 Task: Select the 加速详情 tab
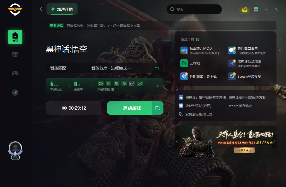click(62, 9)
